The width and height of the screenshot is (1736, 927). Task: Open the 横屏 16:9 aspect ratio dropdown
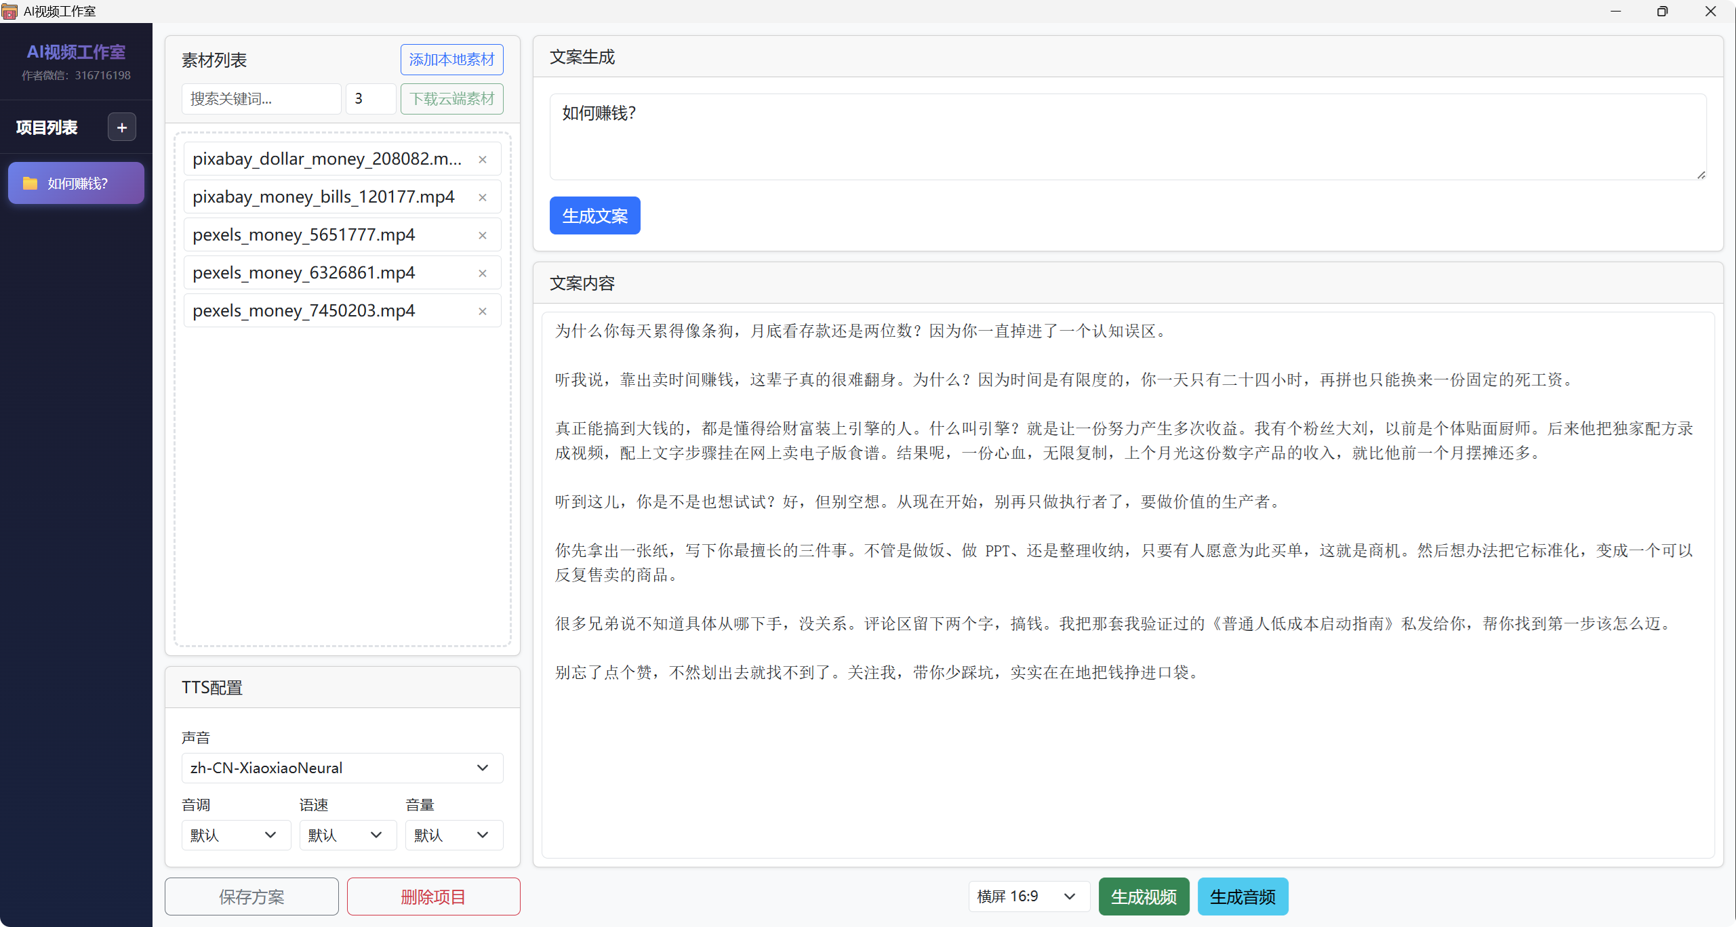tap(1029, 897)
